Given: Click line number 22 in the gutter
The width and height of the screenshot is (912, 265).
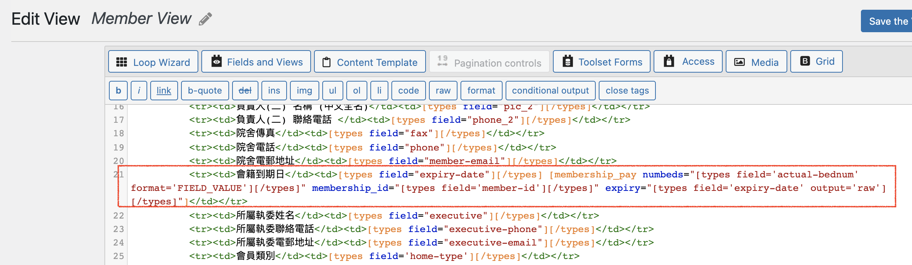Looking at the screenshot, I should 119,216.
